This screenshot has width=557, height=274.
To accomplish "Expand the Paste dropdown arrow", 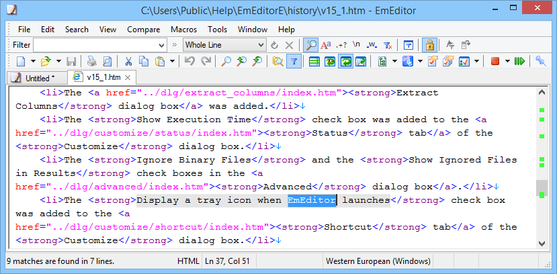I will pos(172,61).
